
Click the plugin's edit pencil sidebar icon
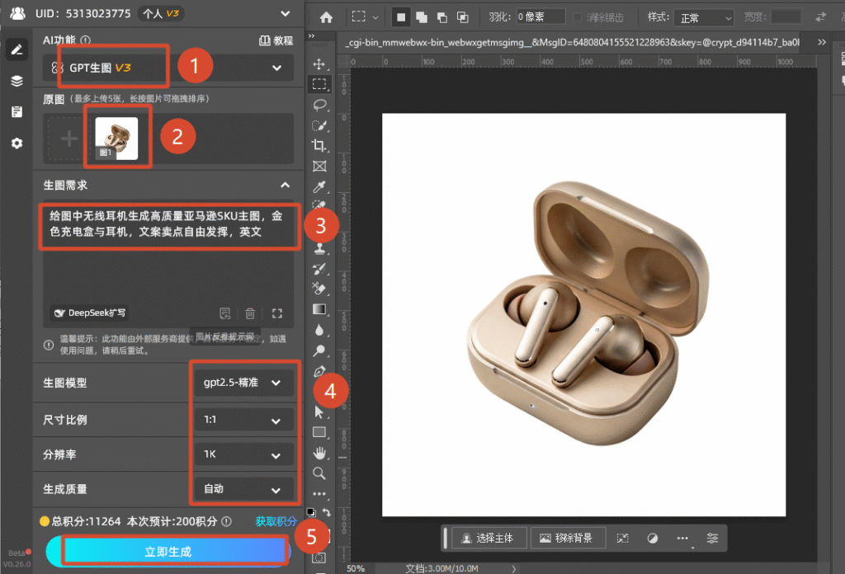[17, 49]
